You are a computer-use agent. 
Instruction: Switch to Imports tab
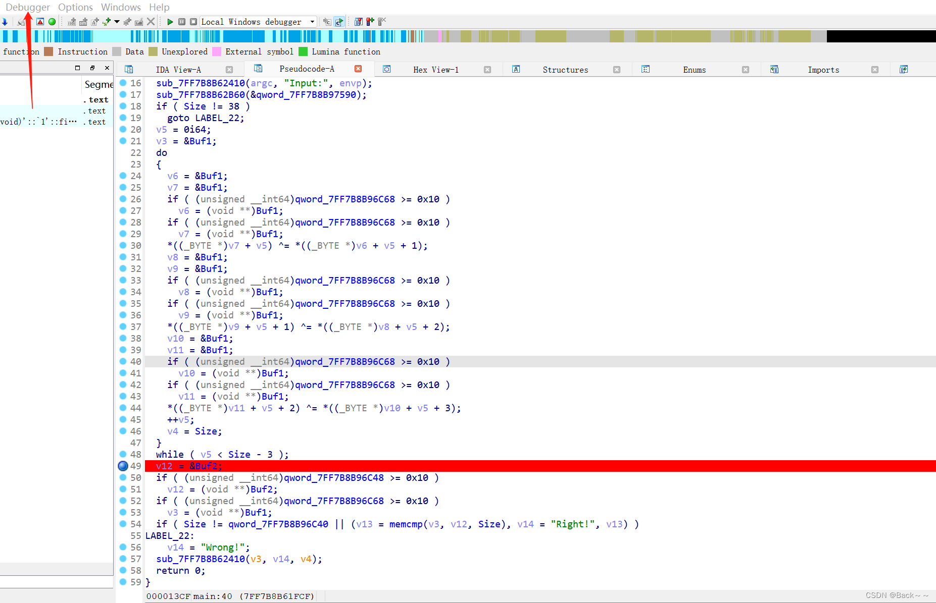(x=823, y=70)
